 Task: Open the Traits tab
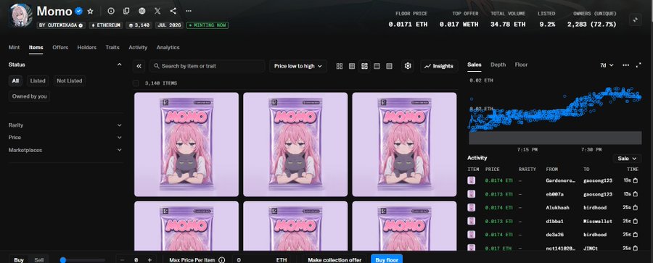point(112,47)
